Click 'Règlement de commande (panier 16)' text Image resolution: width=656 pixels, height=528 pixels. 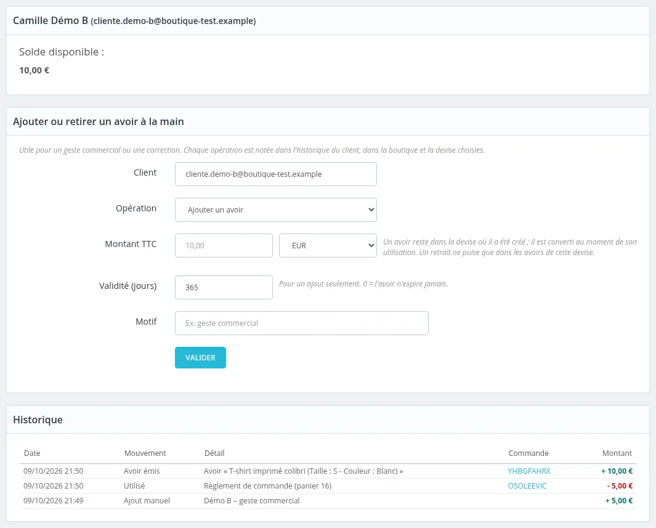click(x=268, y=485)
